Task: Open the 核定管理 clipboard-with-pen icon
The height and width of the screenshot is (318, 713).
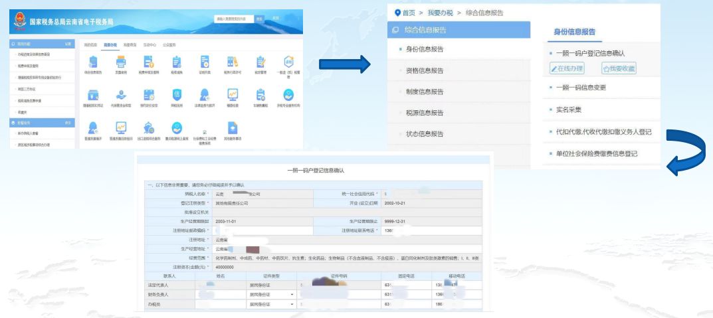Action: pos(260,62)
